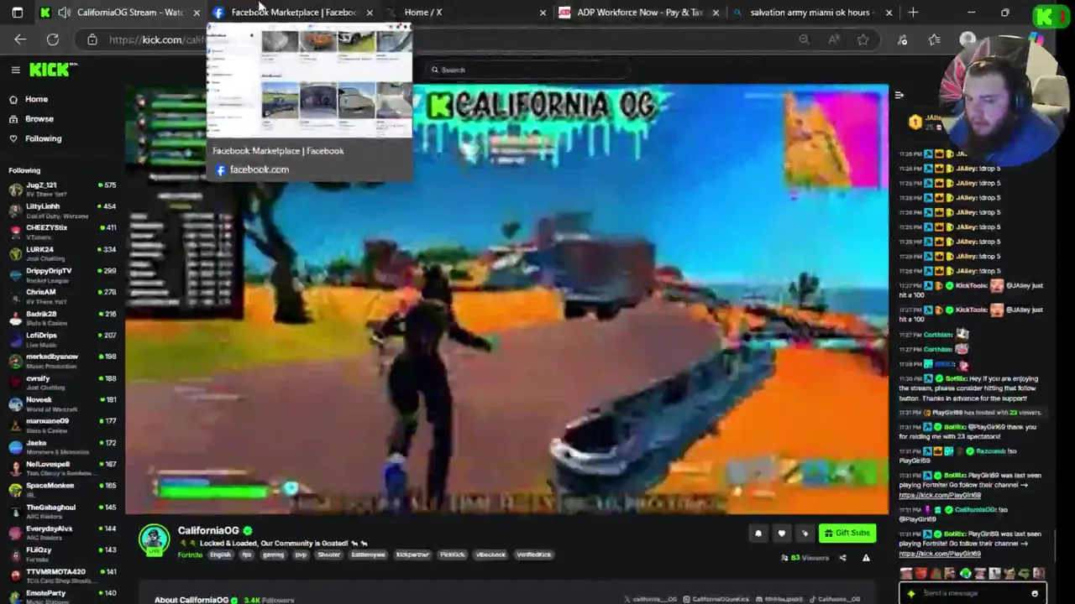Go to Home in Kick sidebar
Viewport: 1075px width, 604px height.
[36, 99]
